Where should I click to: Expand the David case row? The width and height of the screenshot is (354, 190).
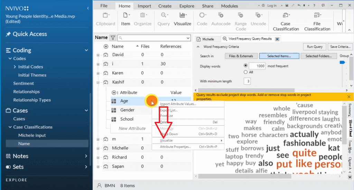pyautogui.click(x=98, y=55)
